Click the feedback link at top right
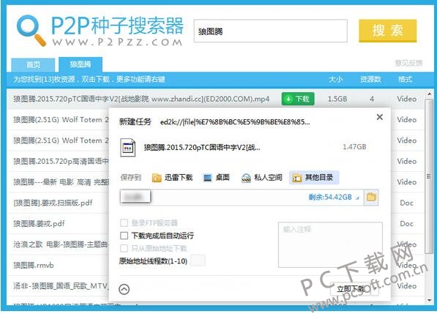This screenshot has width=437, height=314. click(x=408, y=63)
